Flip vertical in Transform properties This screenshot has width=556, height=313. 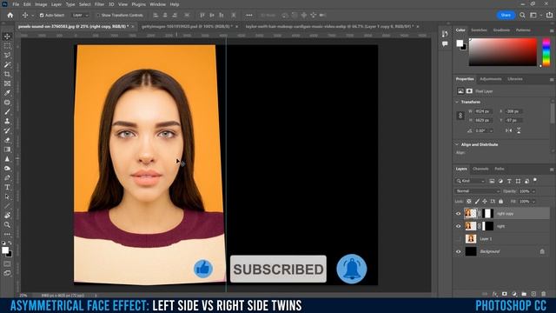[519, 130]
